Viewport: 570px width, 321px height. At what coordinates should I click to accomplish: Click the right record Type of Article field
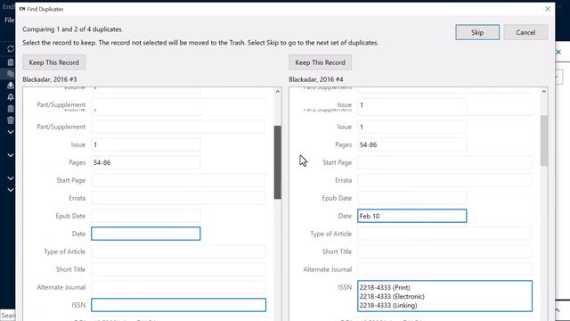(x=444, y=234)
